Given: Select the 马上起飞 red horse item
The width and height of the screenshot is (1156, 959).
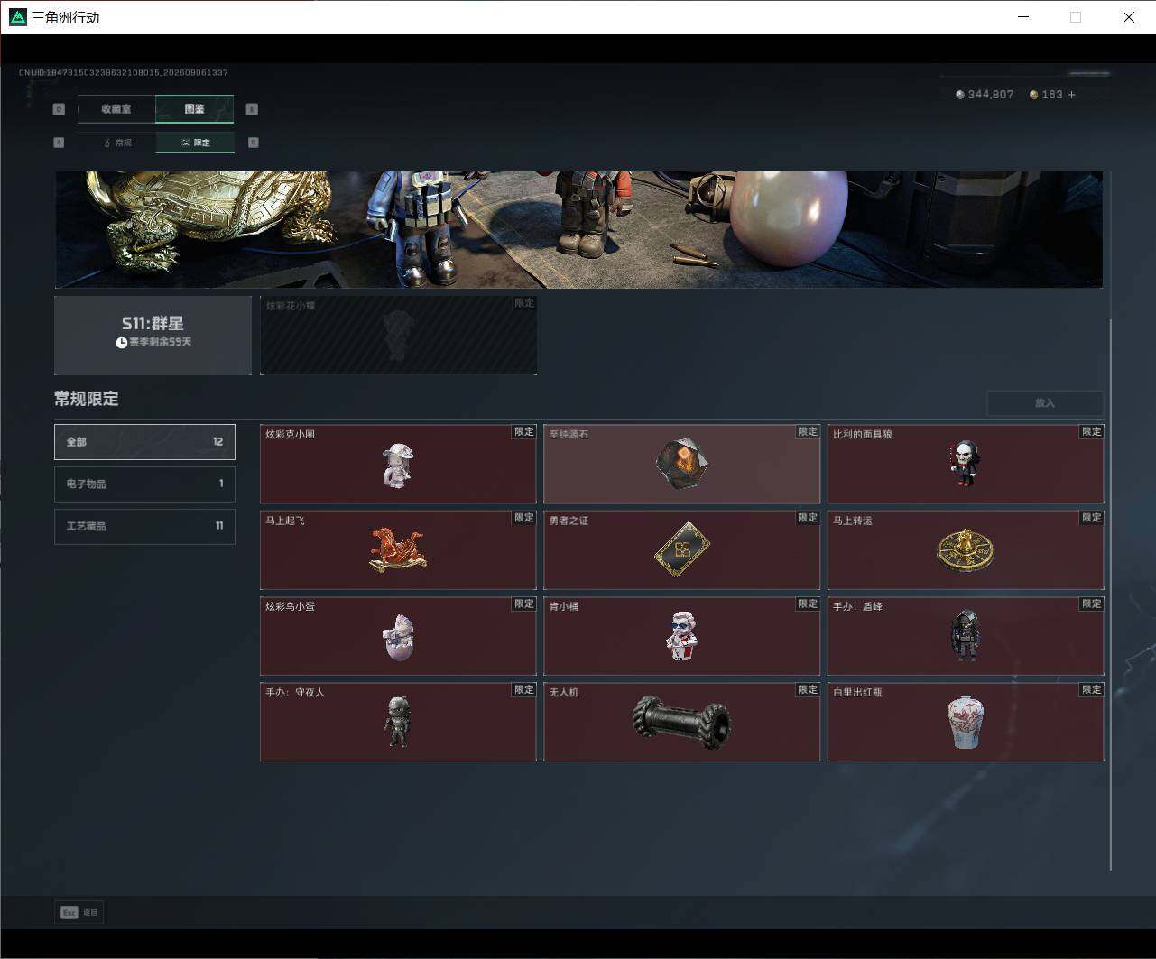Looking at the screenshot, I should [x=398, y=549].
